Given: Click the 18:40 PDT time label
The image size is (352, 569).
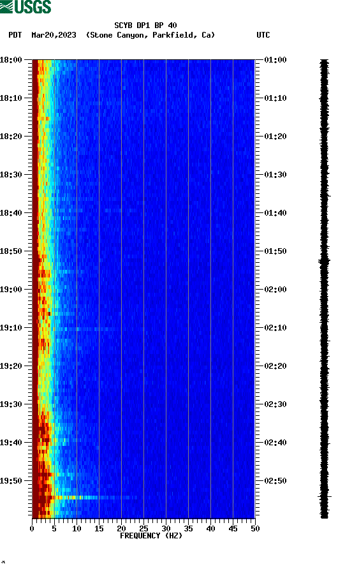Looking at the screenshot, I should pyautogui.click(x=11, y=212).
